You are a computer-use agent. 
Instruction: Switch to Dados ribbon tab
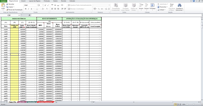pos(55,1)
